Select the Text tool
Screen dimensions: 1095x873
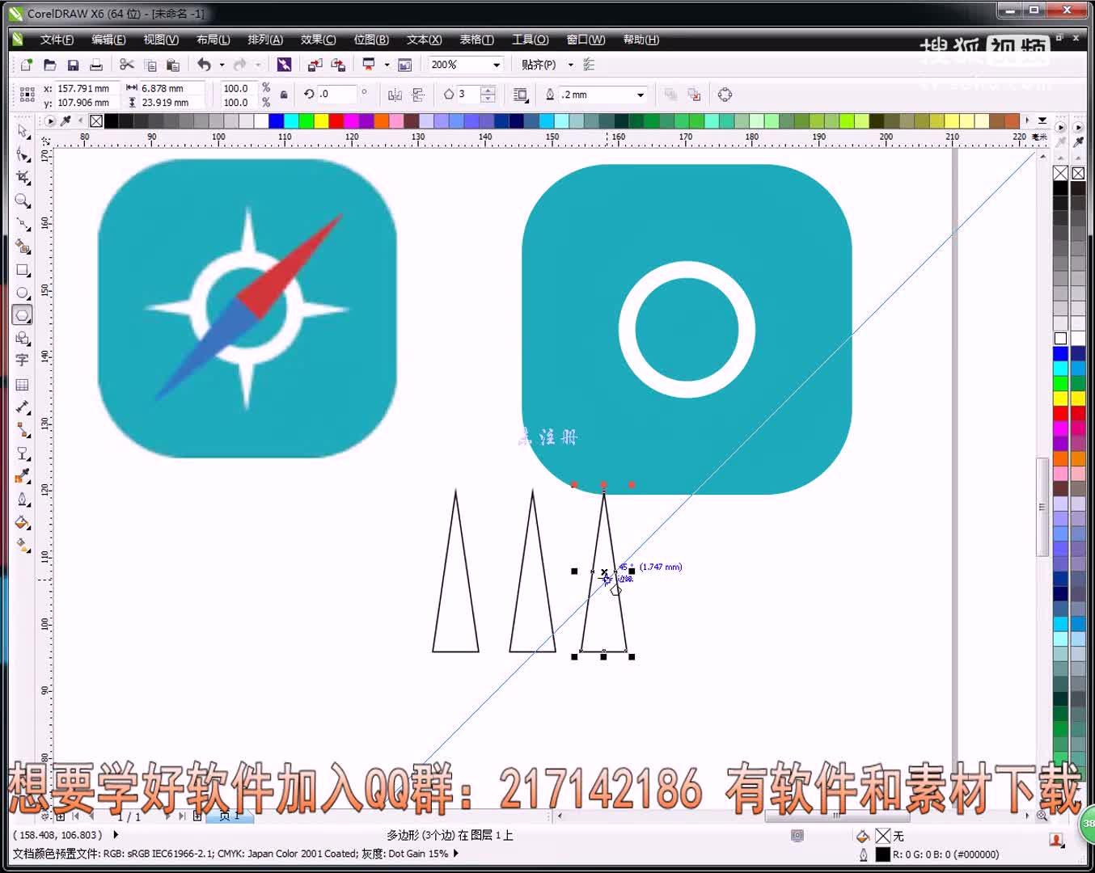tap(22, 359)
